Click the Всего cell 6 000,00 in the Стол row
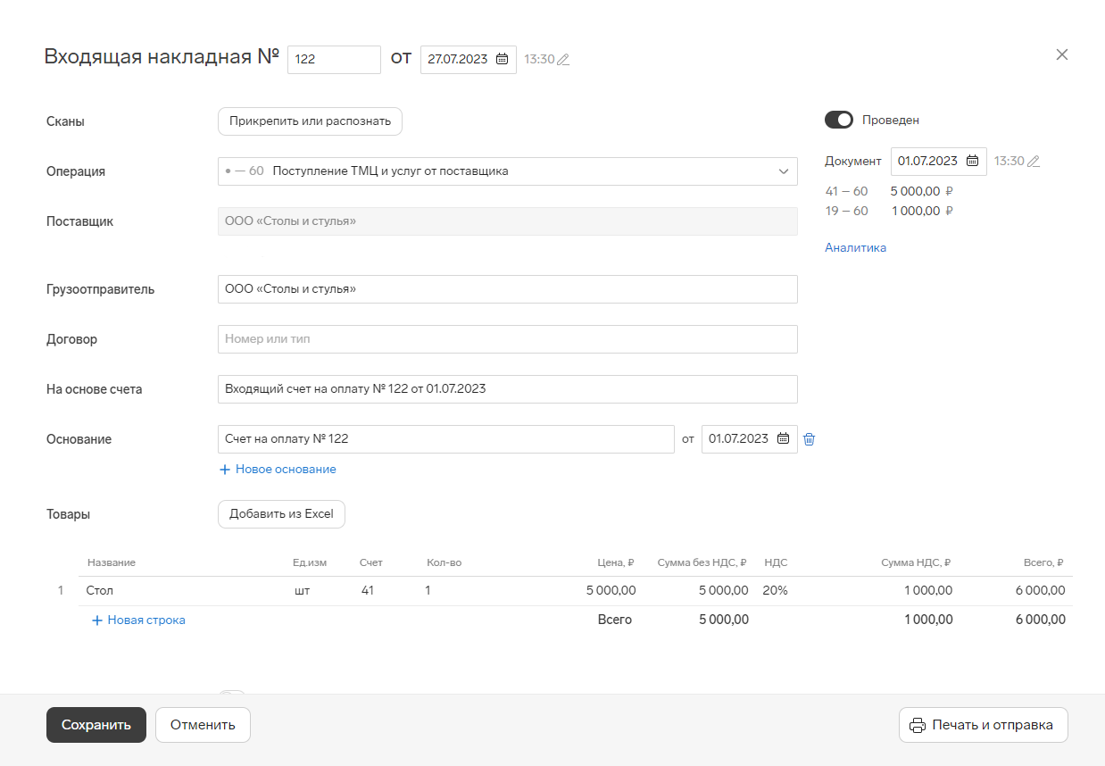 pos(1040,590)
